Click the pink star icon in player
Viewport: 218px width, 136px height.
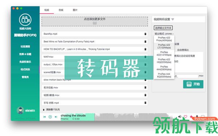191,116
